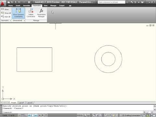Open the 2D Drafting & Annotation workspace dropdown
The width and height of the screenshot is (156, 117).
coord(131,115)
